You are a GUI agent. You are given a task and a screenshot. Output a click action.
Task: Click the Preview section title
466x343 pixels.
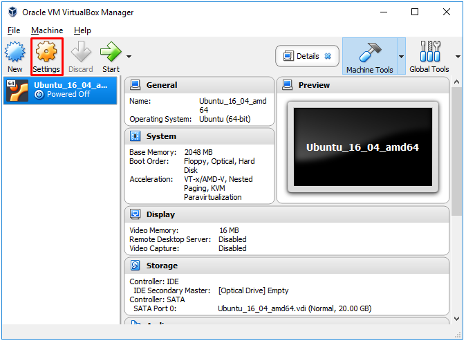[314, 85]
